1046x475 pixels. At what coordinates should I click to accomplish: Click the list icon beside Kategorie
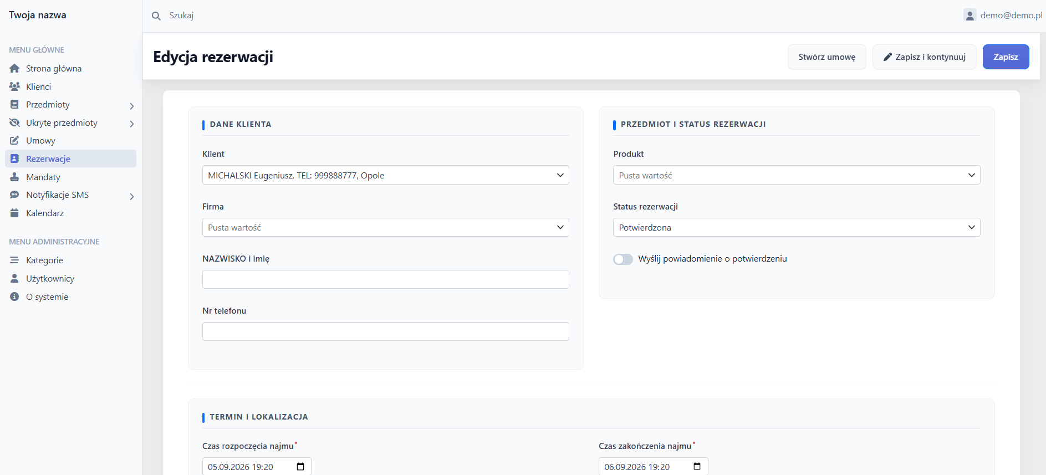click(14, 260)
